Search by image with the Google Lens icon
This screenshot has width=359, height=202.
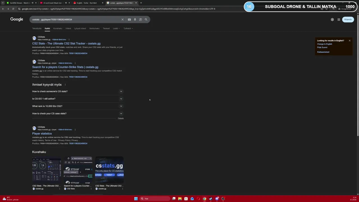(x=141, y=19)
